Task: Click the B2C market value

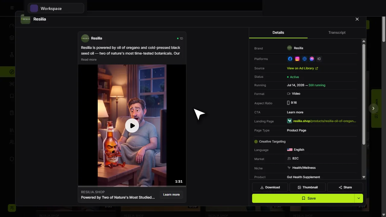Action: (x=296, y=159)
